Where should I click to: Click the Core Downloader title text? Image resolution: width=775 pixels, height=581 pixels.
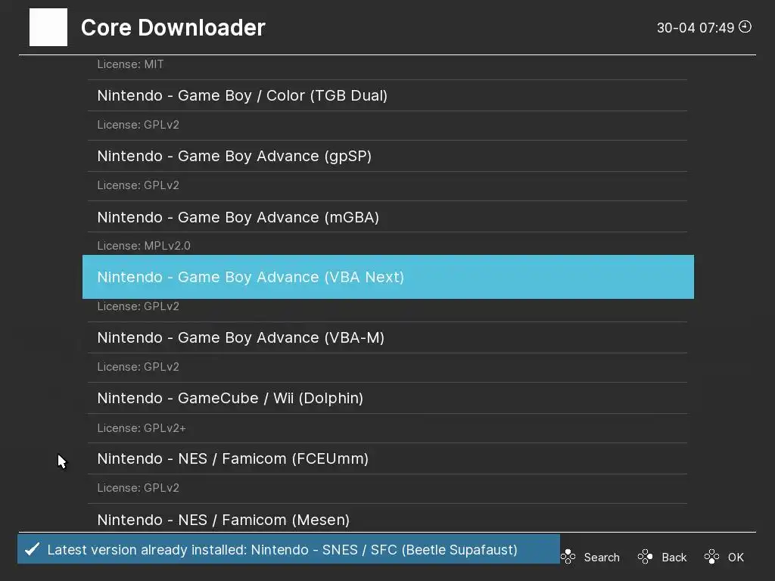pyautogui.click(x=173, y=28)
